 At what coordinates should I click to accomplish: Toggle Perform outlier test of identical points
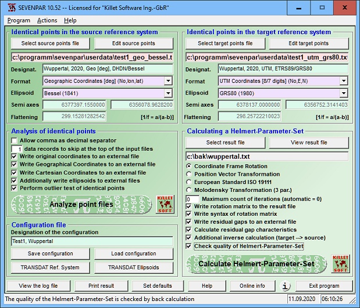[14, 189]
